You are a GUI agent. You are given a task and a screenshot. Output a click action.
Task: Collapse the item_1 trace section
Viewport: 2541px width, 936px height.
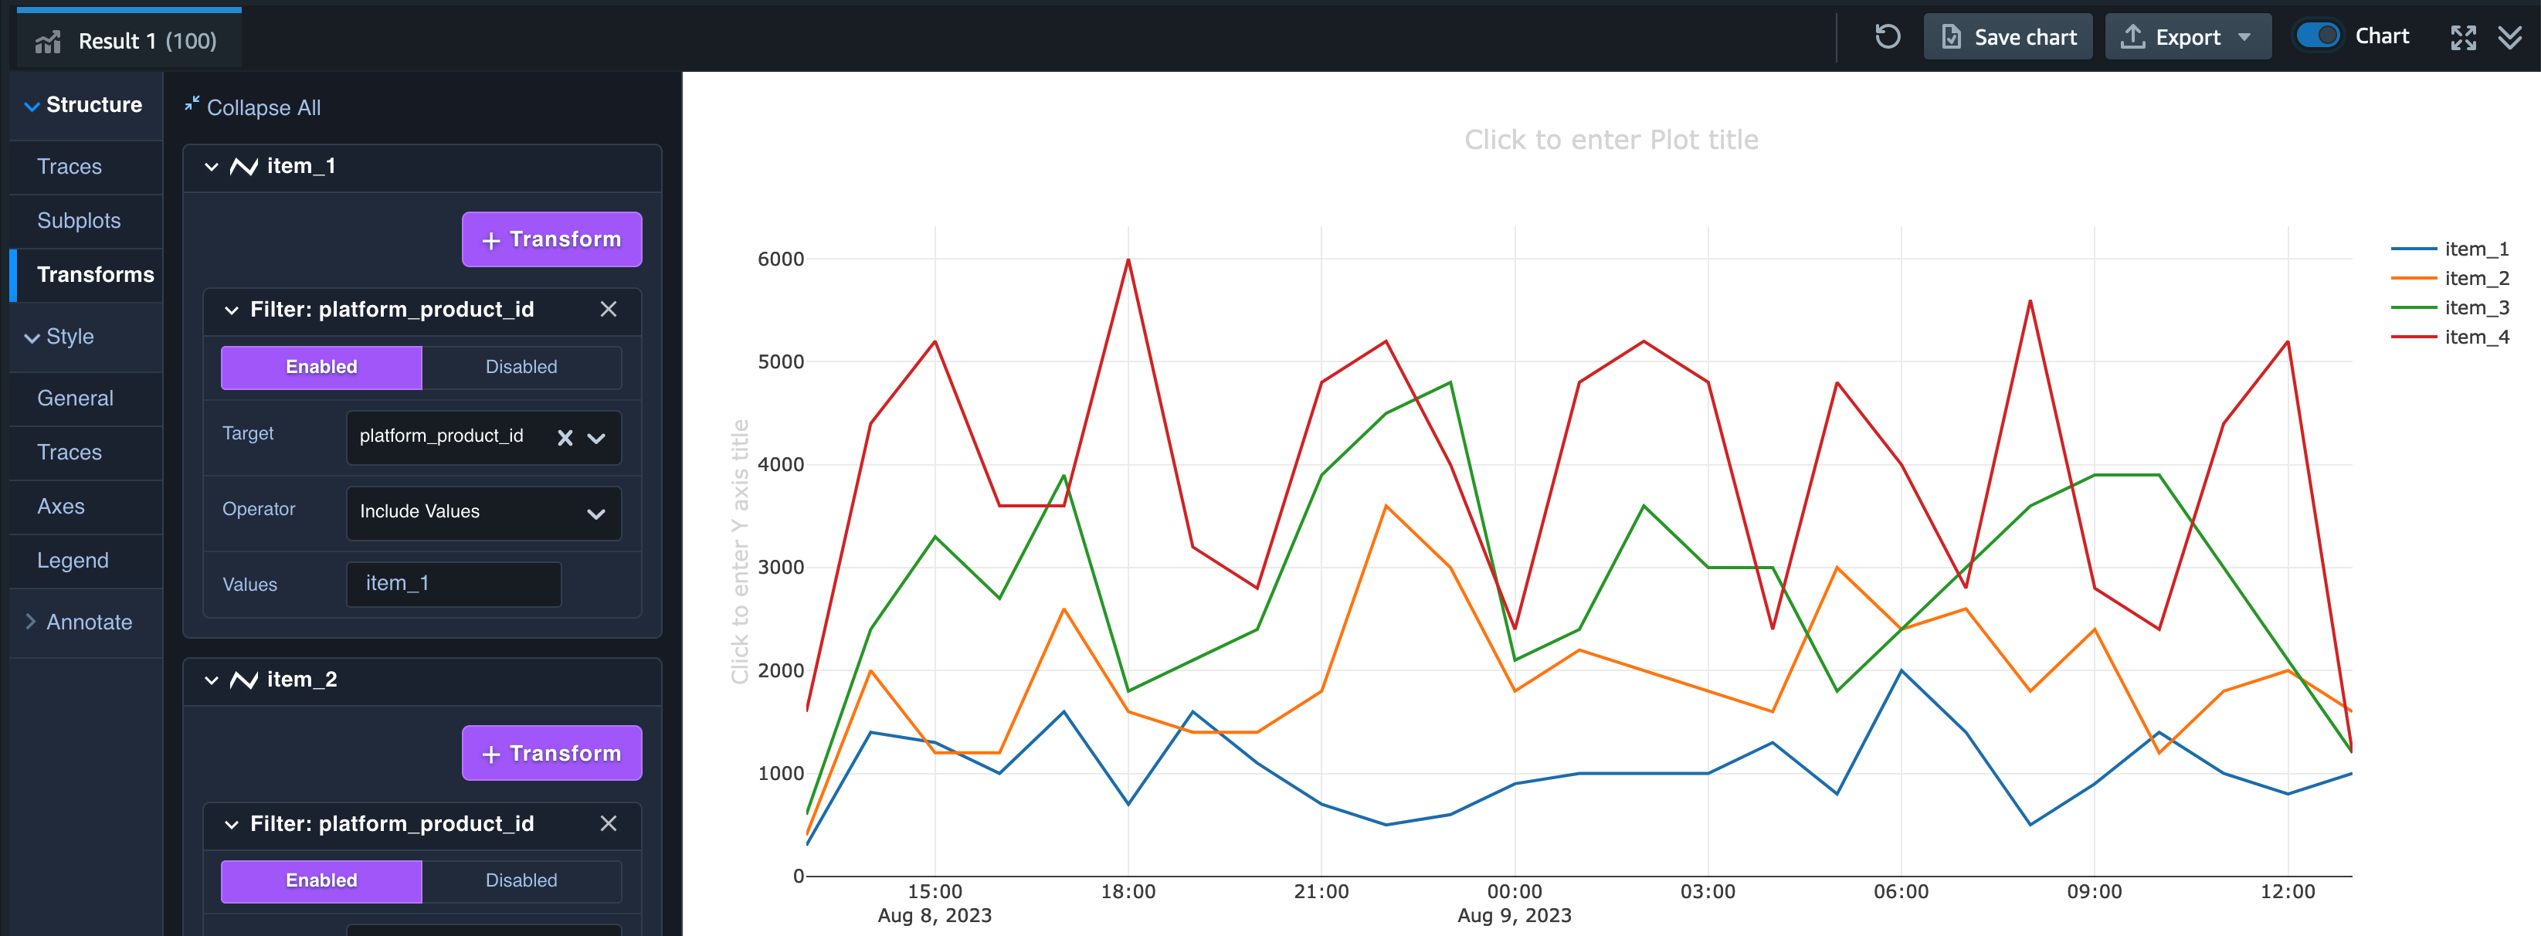point(211,167)
